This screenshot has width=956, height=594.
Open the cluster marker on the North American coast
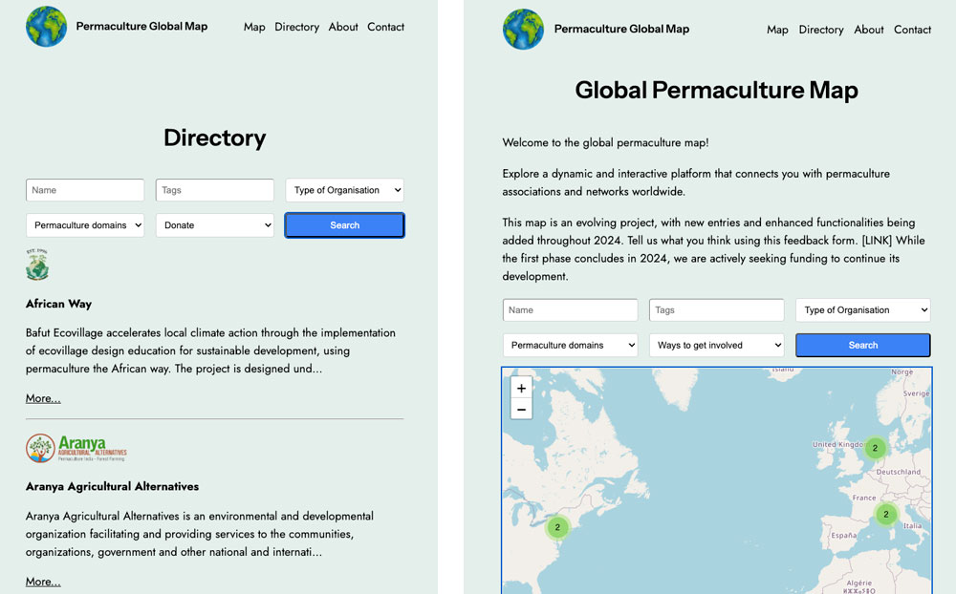[557, 527]
